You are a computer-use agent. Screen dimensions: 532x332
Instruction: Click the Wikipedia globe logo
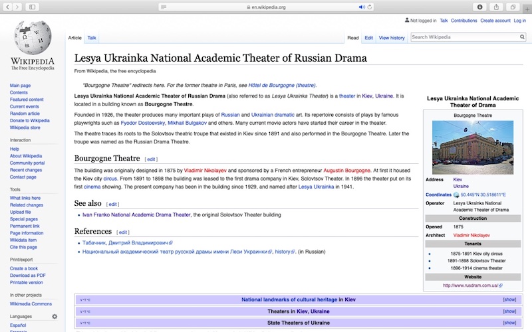[33, 37]
